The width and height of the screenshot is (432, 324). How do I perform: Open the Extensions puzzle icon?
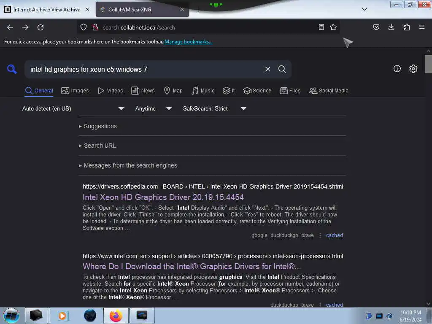[407, 27]
